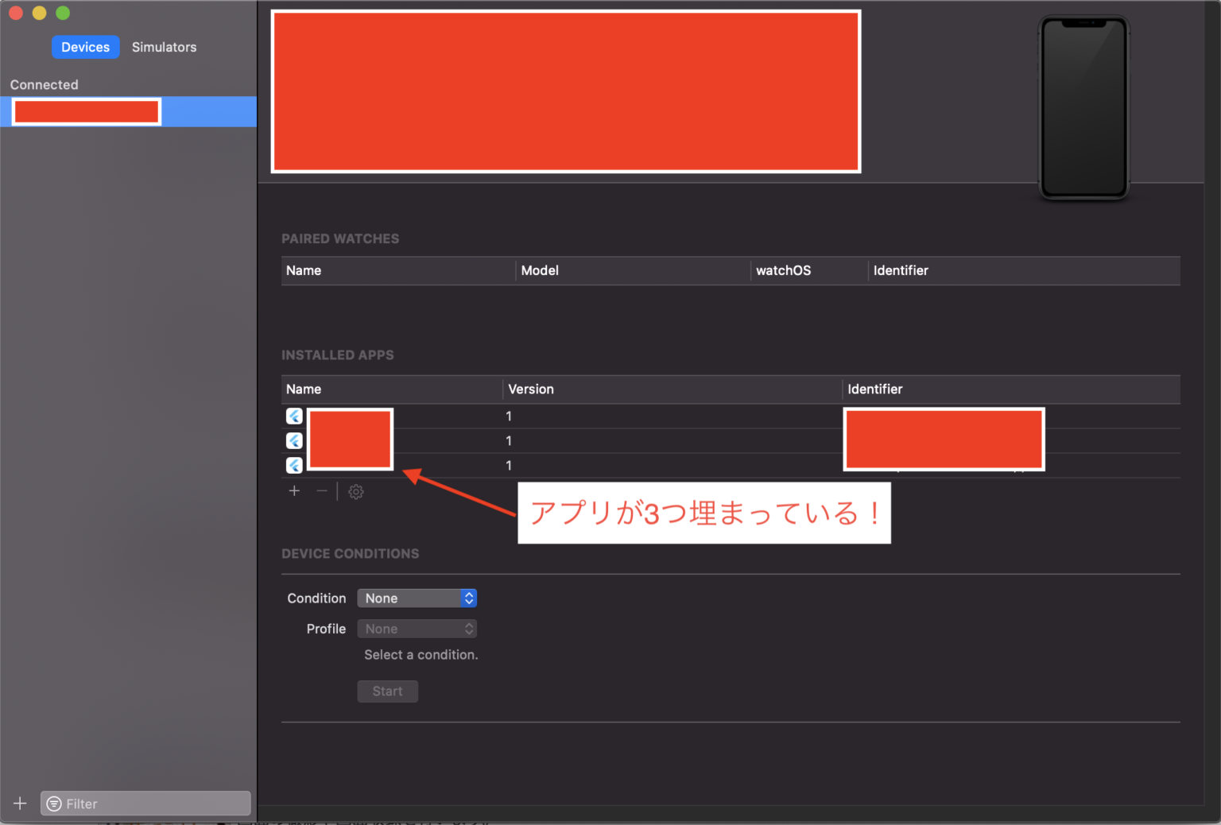Sort installed apps by Name column
Screen dimensions: 1221x825
[x=304, y=389]
